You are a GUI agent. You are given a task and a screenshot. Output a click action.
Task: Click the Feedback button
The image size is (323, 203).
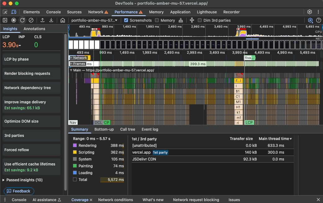point(19,191)
